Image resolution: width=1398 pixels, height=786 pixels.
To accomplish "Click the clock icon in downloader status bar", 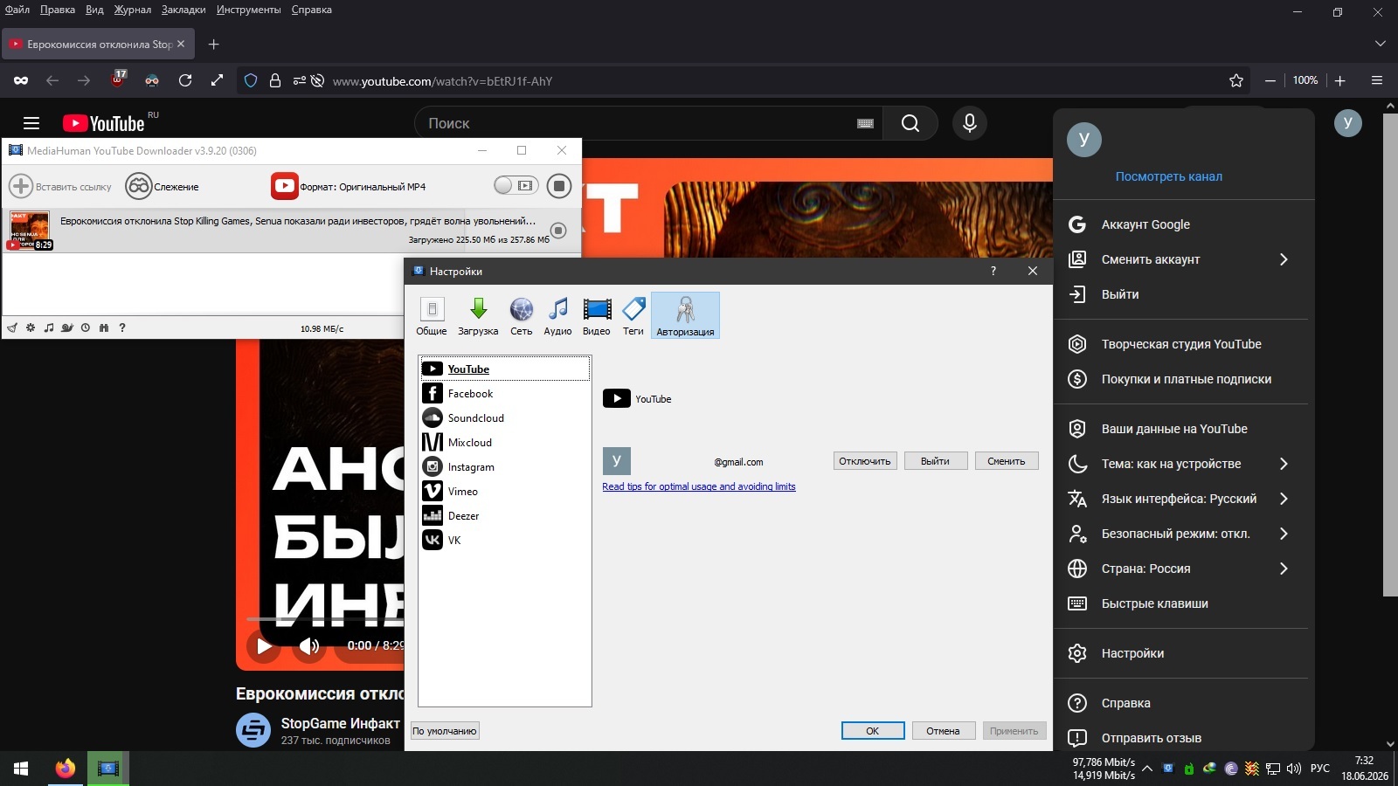I will click(x=86, y=328).
